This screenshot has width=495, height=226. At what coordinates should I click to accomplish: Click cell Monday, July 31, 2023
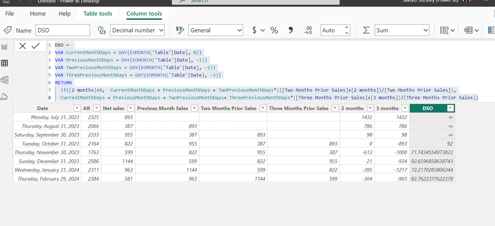47,117
